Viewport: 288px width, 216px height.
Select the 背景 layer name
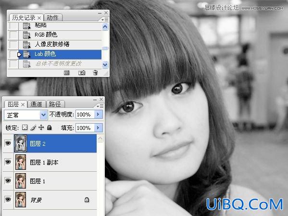36,200
